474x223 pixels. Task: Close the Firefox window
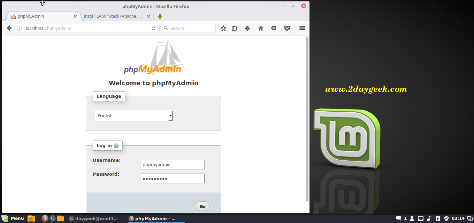[304, 6]
